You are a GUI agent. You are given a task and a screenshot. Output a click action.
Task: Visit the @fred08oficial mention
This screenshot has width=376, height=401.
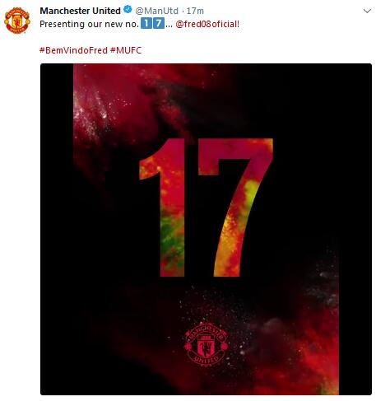click(x=207, y=24)
